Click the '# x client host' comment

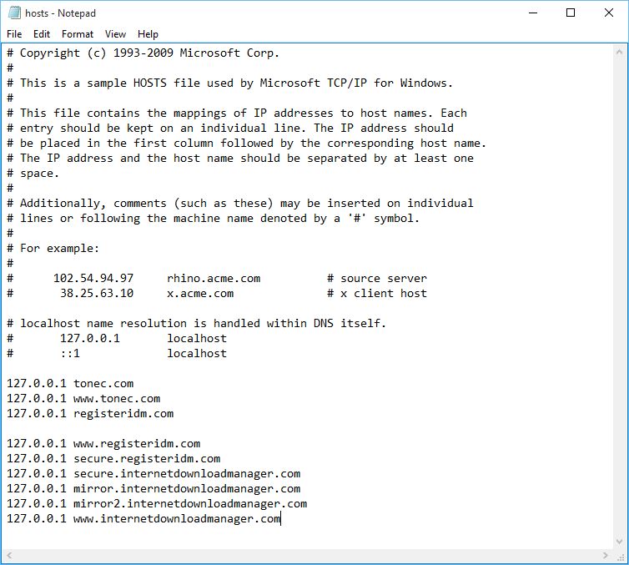377,293
